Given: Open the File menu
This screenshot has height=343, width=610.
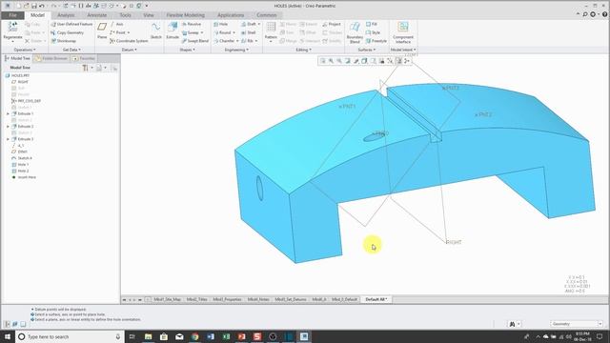Looking at the screenshot, I should point(12,15).
